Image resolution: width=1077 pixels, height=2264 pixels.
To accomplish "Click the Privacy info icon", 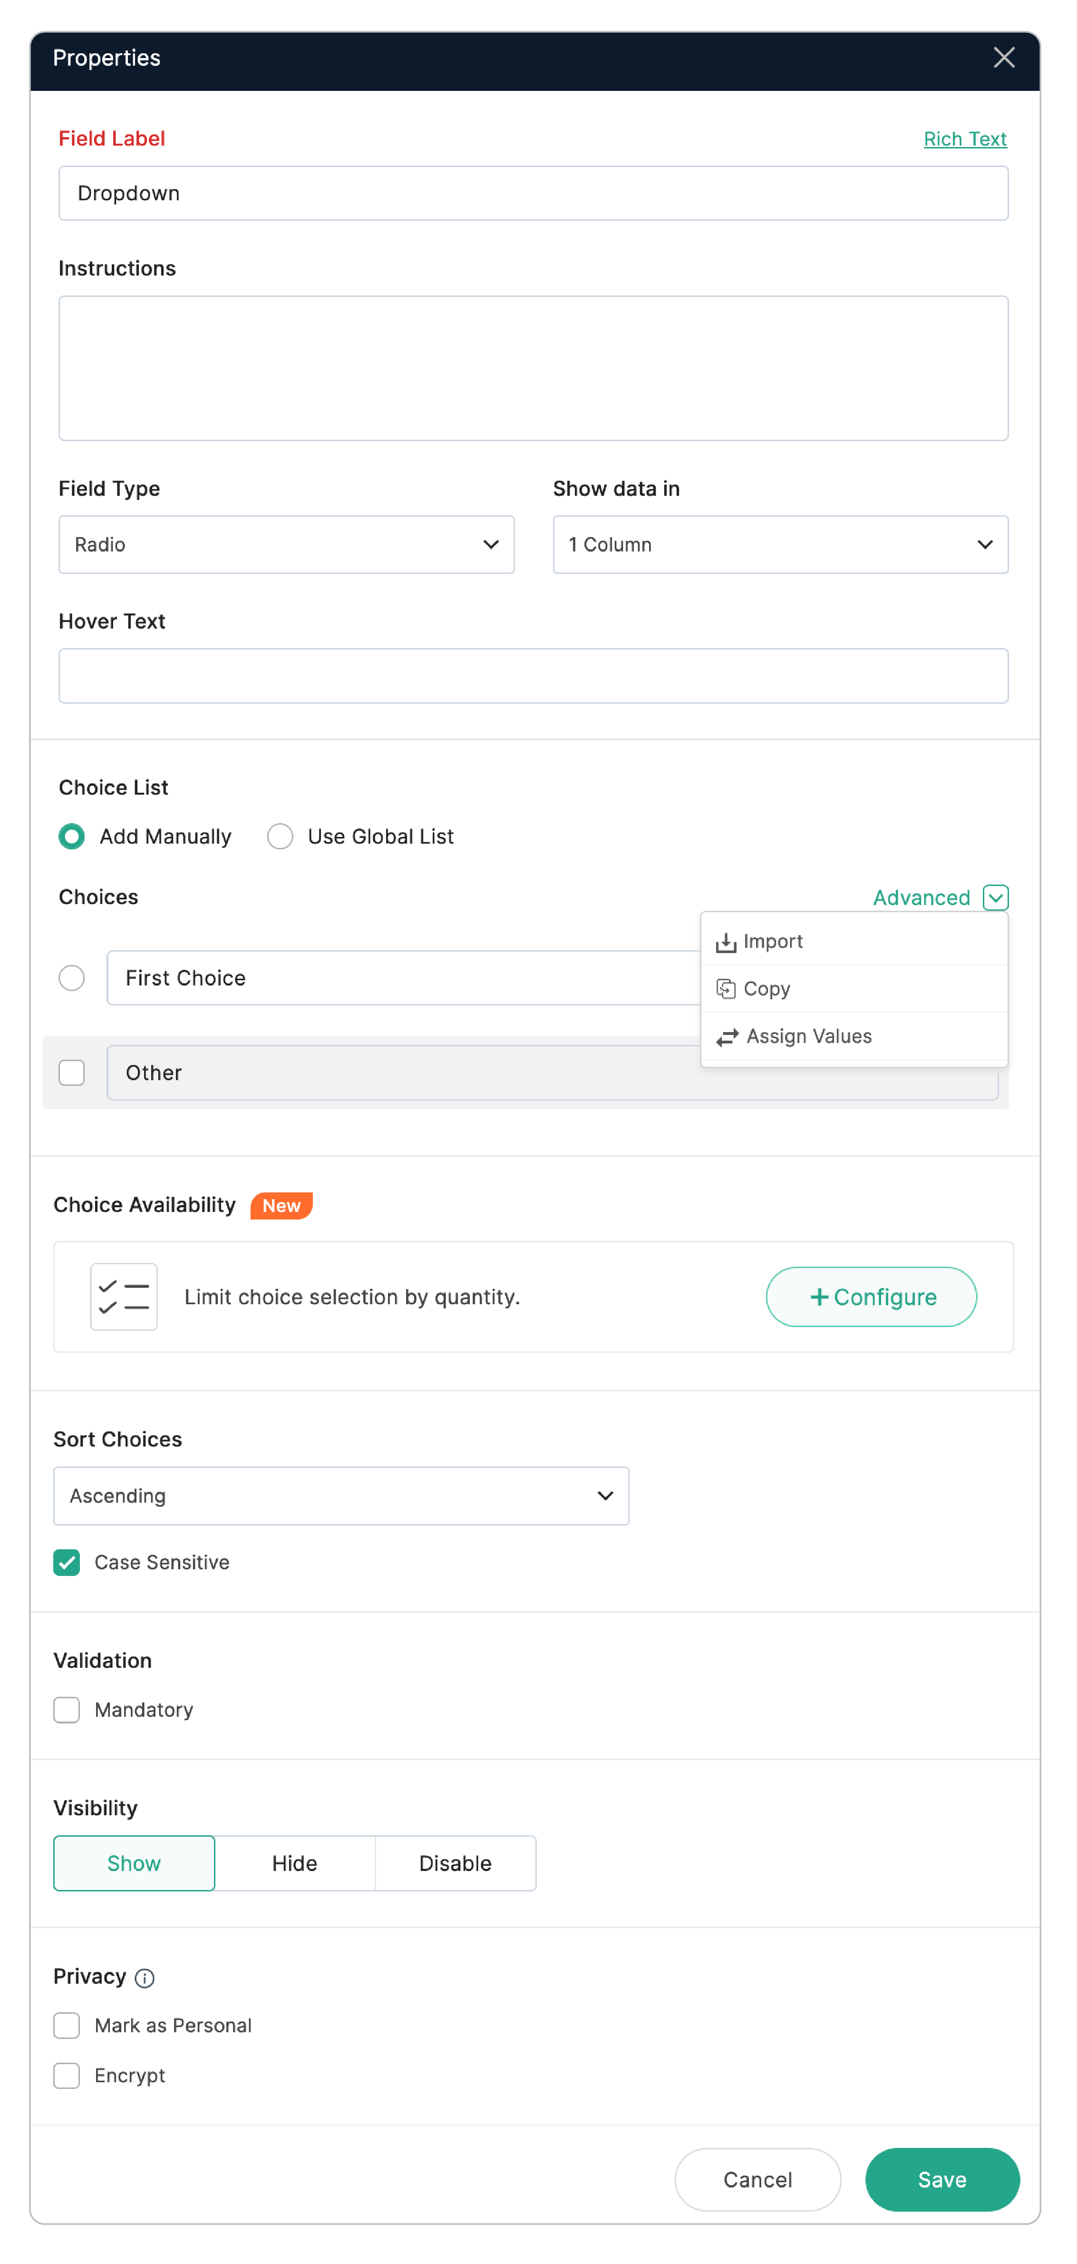I will (x=145, y=1978).
